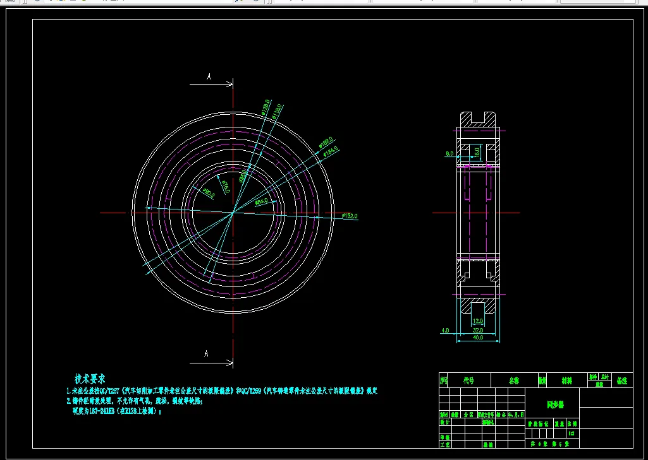Select the ø84.0 dimension text
648x460 pixels.
coord(261,202)
